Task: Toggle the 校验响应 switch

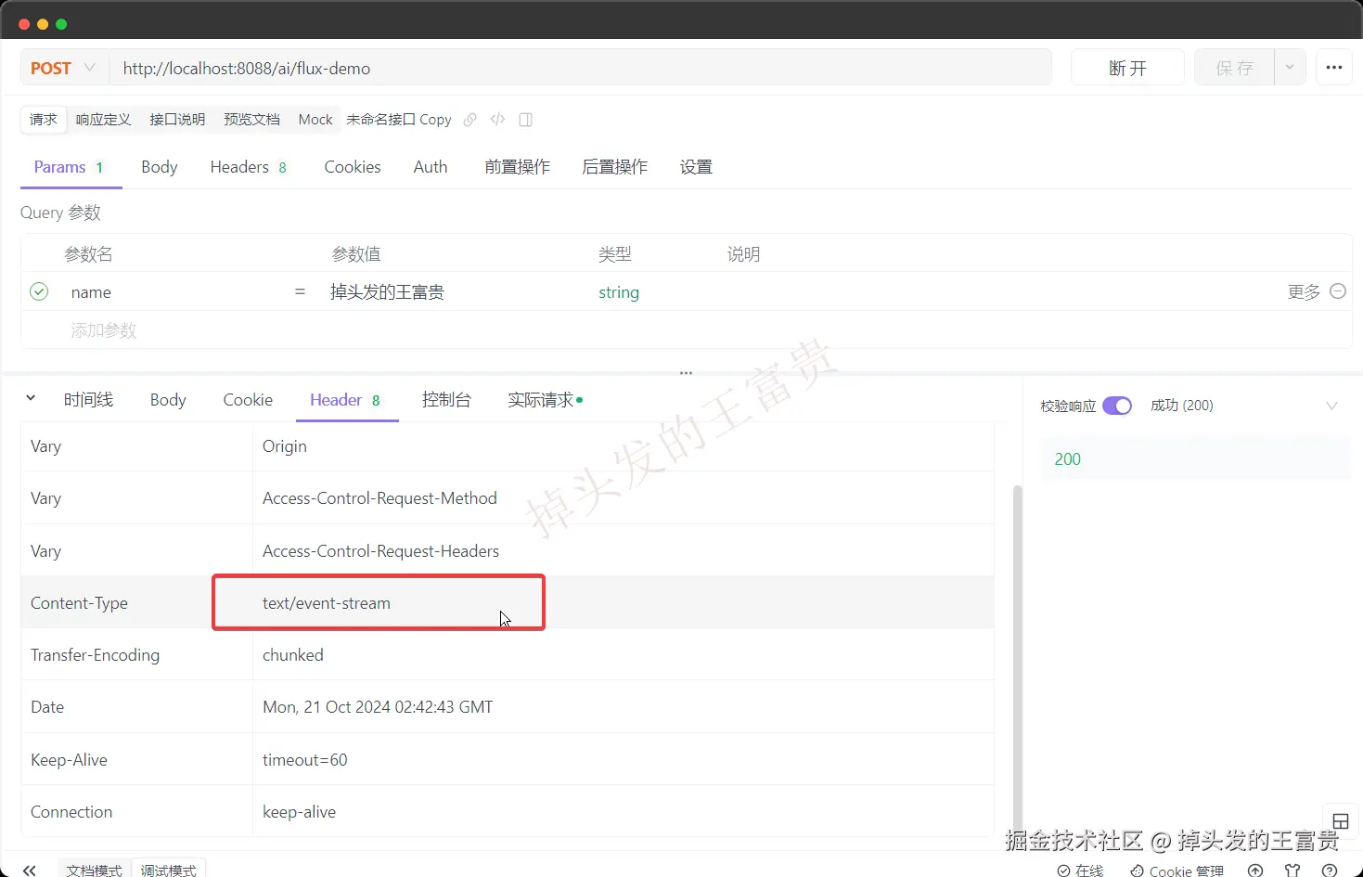Action: click(x=1117, y=406)
